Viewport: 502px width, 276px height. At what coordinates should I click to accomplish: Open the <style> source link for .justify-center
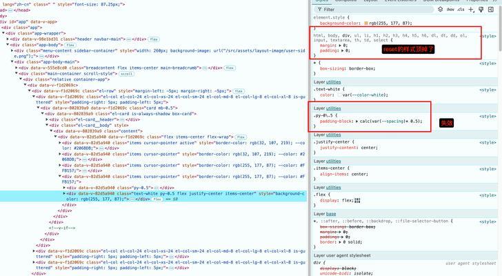[x=488, y=142]
